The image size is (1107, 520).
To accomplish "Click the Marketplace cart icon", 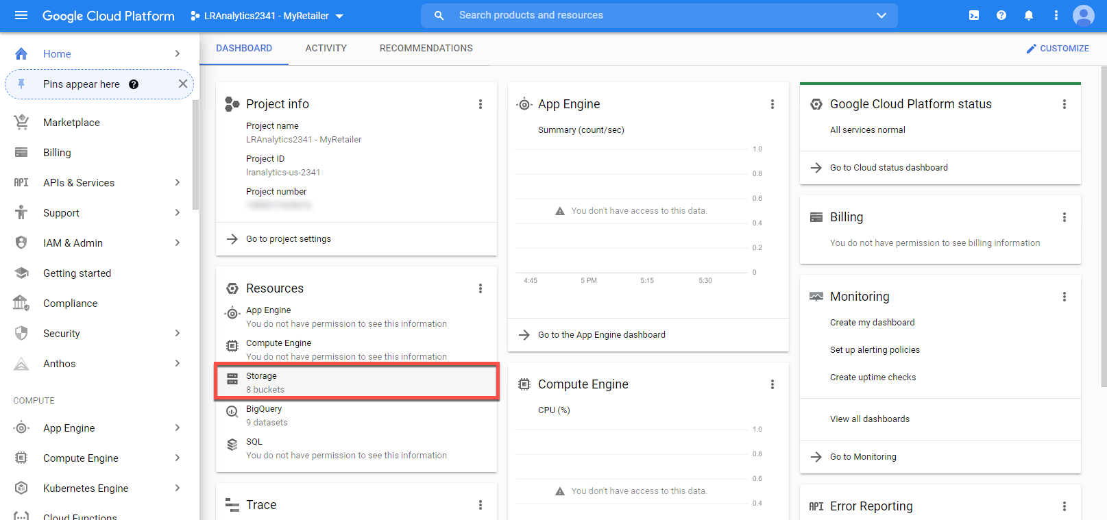I will (x=21, y=122).
